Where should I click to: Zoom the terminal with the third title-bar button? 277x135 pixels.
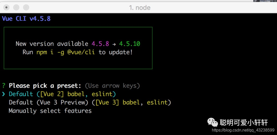26,7
